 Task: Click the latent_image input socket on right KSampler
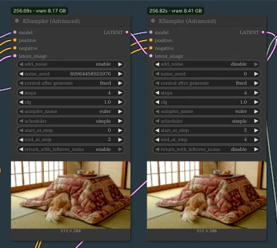[x=151, y=56]
